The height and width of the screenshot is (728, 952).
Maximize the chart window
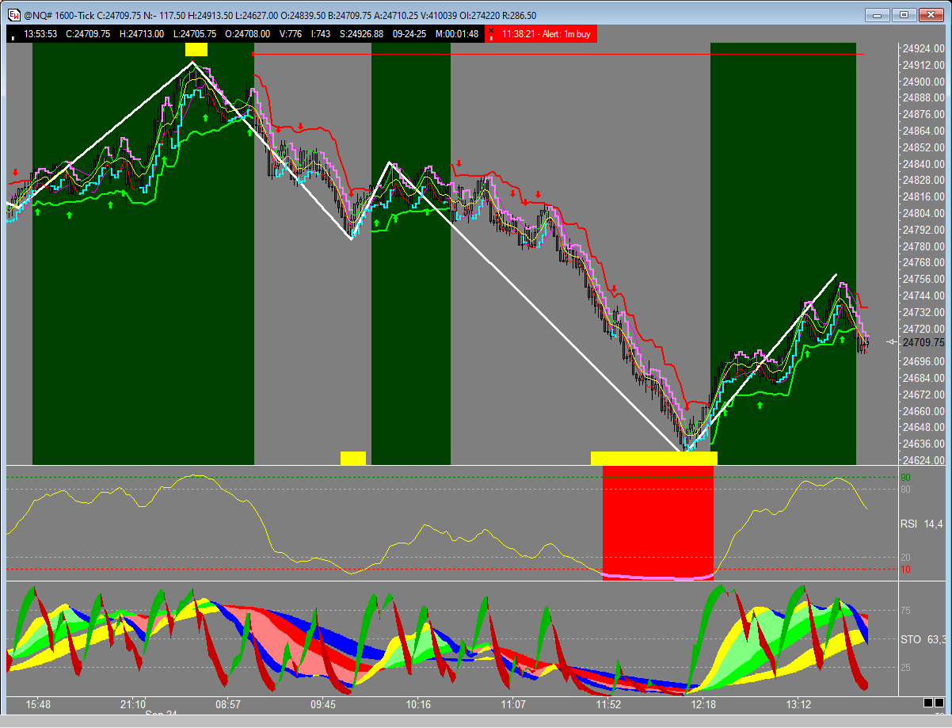[x=905, y=14]
